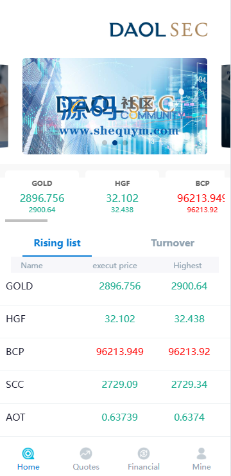This screenshot has width=231, height=476.
Task: Select the first carousel indicator dot
Action: point(105,143)
